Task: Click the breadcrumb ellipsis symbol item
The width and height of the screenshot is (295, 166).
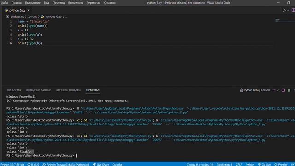Action: (x=66, y=17)
